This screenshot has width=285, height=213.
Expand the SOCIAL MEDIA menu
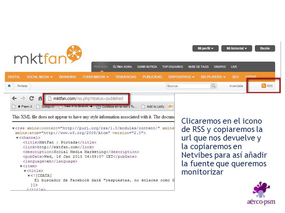[x=39, y=77]
